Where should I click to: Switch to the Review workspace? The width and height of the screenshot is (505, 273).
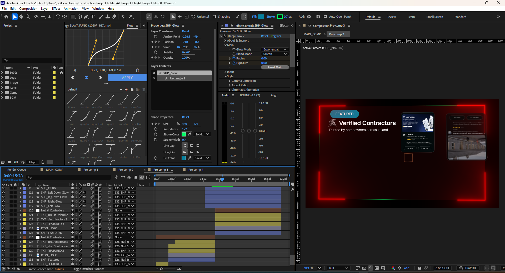pos(391,17)
